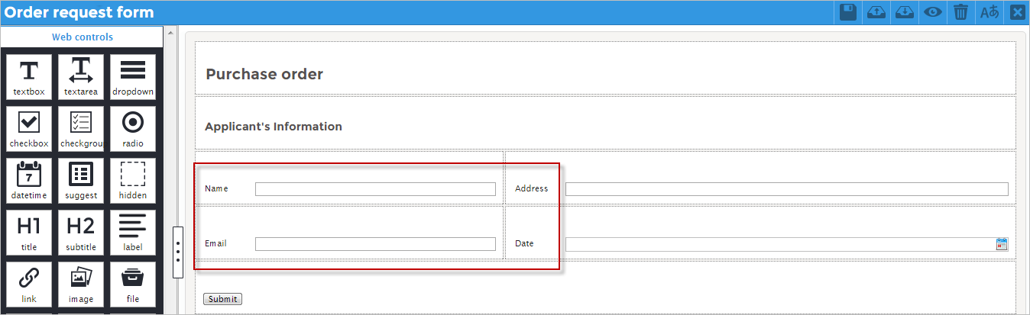Click the import (download tray) icon

point(905,12)
